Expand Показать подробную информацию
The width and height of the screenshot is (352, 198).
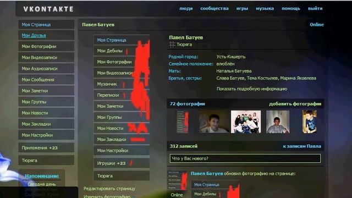[252, 89]
